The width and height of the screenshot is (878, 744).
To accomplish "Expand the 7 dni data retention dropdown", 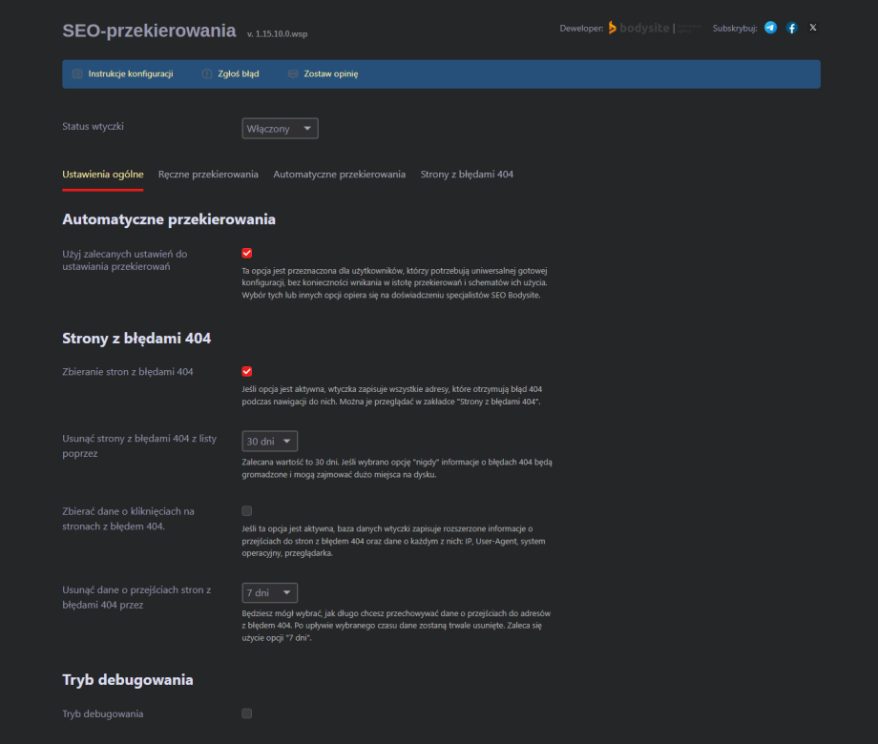I will [x=270, y=592].
